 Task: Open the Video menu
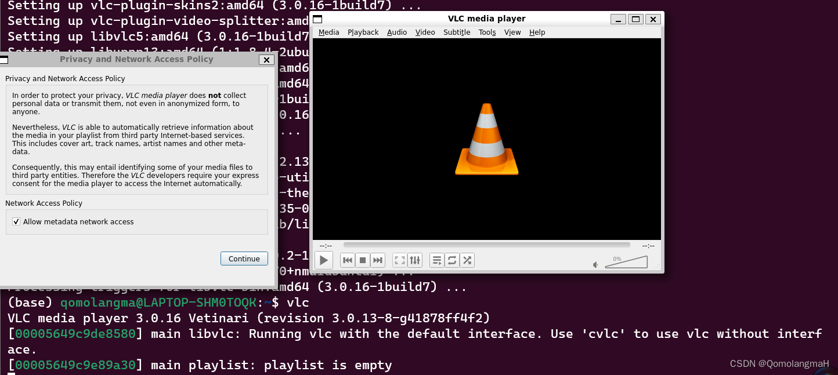(425, 32)
